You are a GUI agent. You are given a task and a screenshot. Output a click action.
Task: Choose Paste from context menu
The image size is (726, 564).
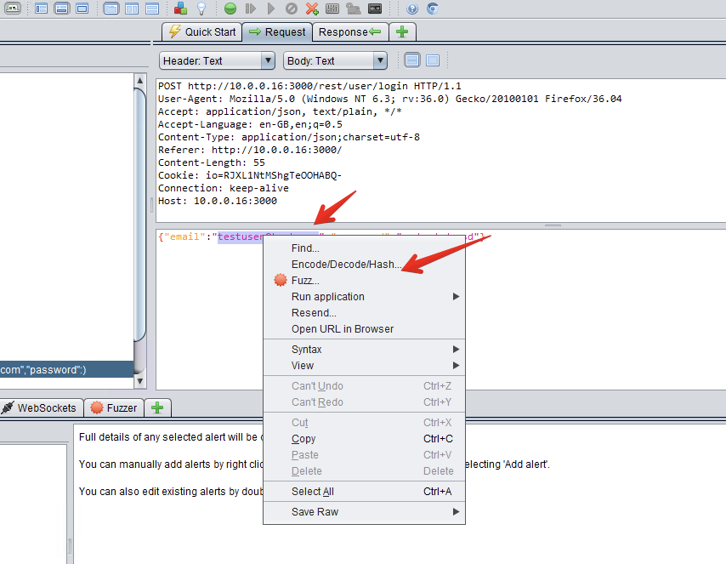coord(364,456)
